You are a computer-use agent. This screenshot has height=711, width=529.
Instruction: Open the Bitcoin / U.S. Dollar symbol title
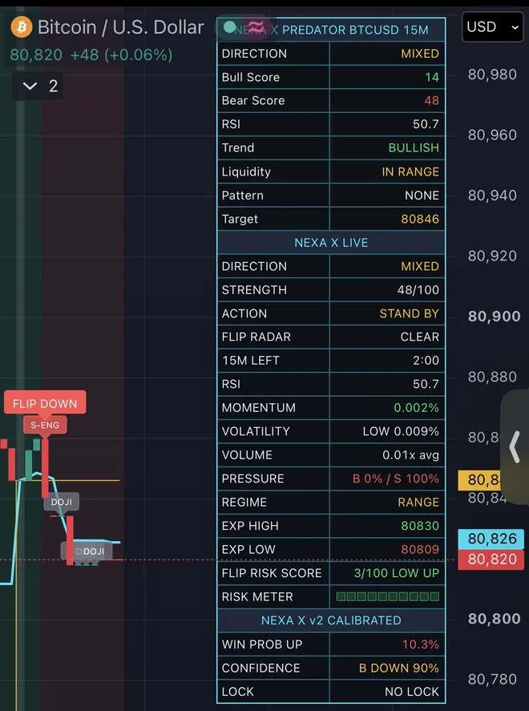click(120, 27)
